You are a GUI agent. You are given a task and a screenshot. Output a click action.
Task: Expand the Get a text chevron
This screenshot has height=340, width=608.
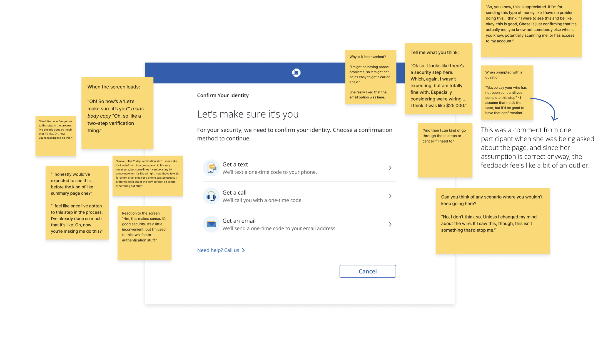pyautogui.click(x=390, y=168)
